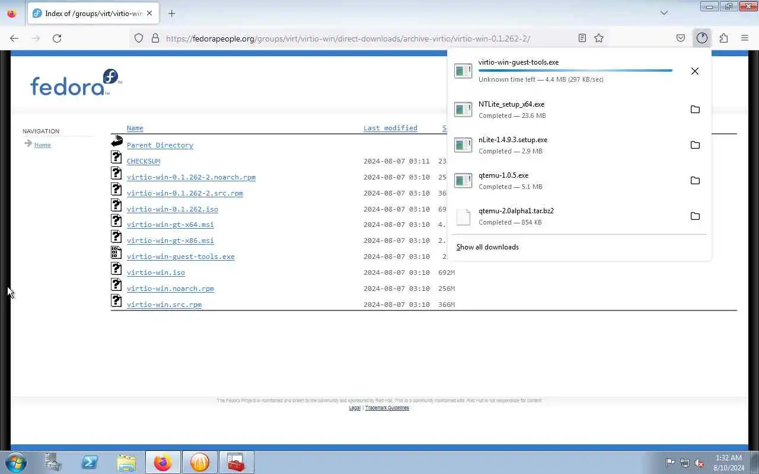Click the Fedora logo
This screenshot has width=759, height=474.
76,83
